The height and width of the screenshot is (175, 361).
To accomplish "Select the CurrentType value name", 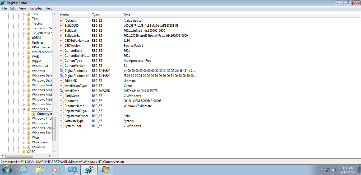I will coord(73,61).
